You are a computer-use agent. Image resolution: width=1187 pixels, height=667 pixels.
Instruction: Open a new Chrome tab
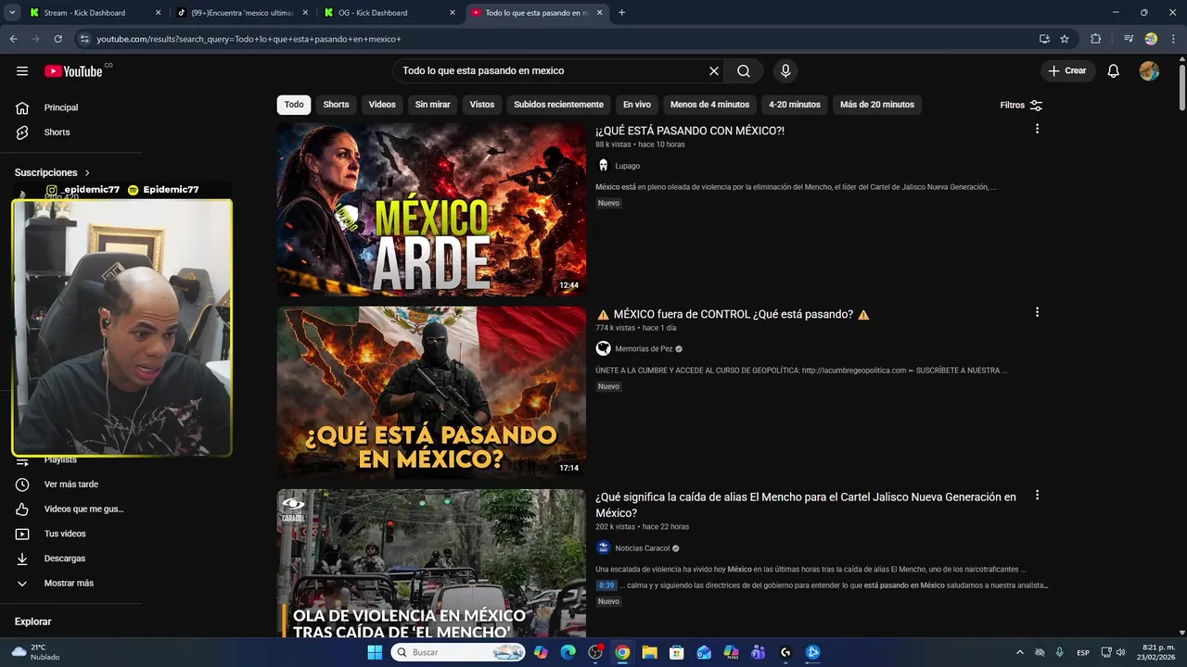tap(621, 13)
